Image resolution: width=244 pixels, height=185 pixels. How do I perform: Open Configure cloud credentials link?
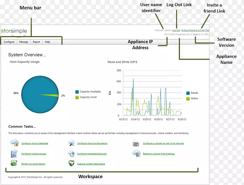(35, 143)
